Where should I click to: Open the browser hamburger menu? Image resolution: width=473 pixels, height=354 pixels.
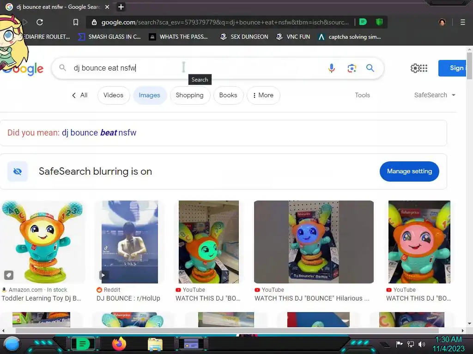pyautogui.click(x=462, y=22)
